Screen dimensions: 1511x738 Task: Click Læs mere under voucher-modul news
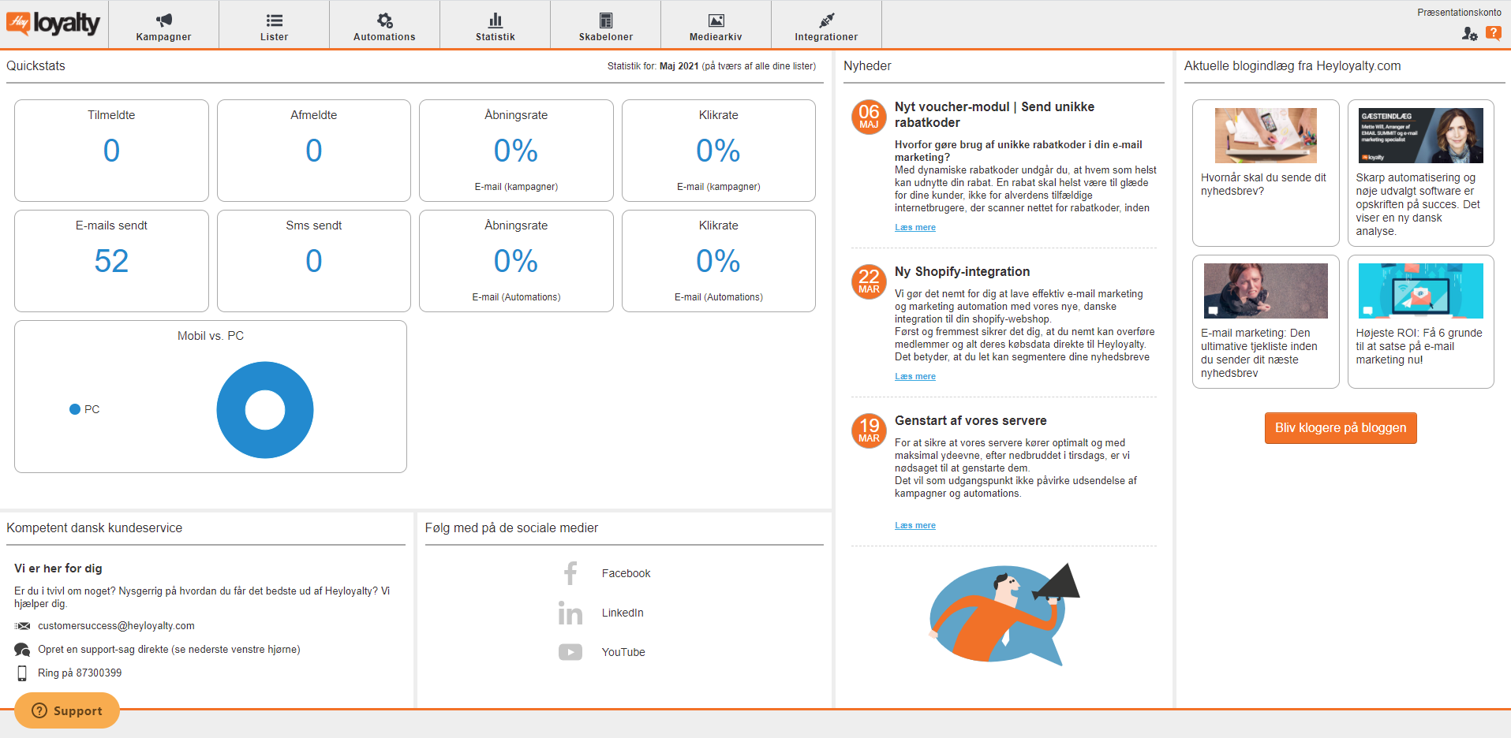(x=915, y=227)
